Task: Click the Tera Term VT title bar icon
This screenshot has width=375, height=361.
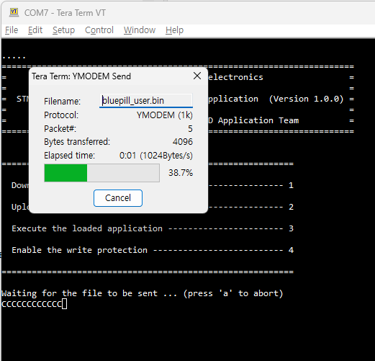Action: pyautogui.click(x=14, y=12)
